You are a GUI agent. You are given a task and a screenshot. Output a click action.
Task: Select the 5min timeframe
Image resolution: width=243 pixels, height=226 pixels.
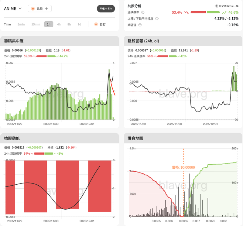tap(21, 24)
